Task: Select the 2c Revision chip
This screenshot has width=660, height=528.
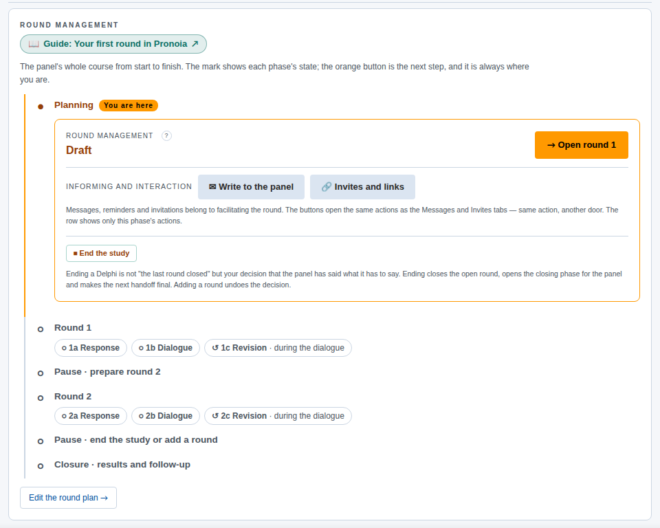Action: (x=278, y=416)
